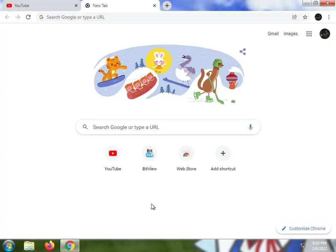Open the BitView shortcut tile
Viewport: 336px width, 252px height.
click(x=150, y=158)
